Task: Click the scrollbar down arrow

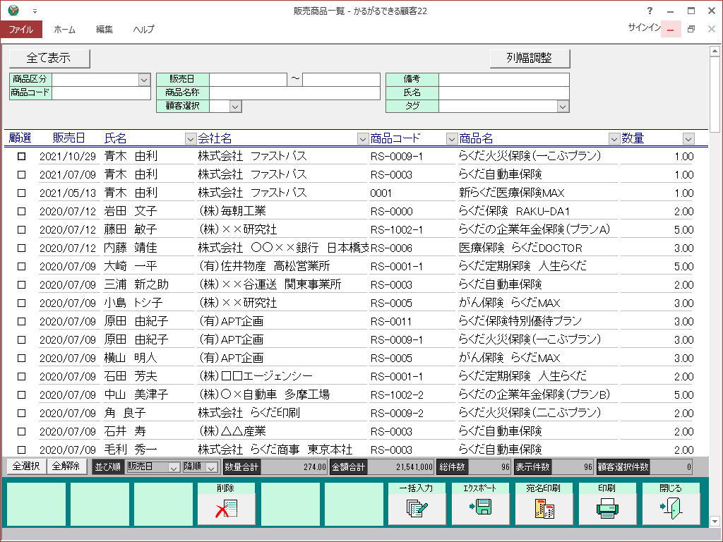Action: coord(715,522)
